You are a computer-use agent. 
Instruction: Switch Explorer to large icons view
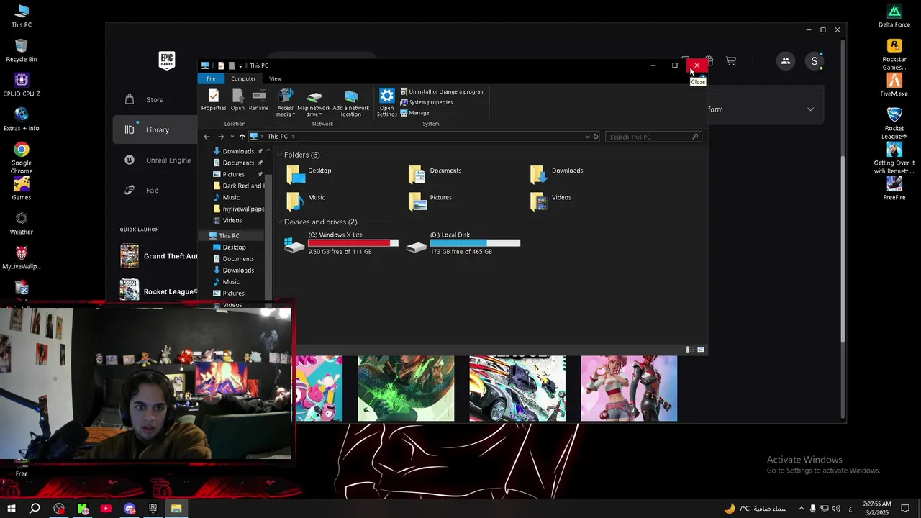tap(700, 350)
